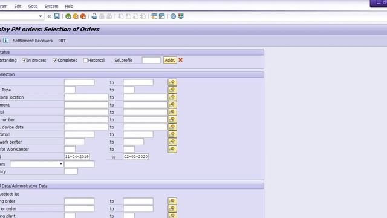Click the Print icon
387x218 pixels.
(x=94, y=16)
